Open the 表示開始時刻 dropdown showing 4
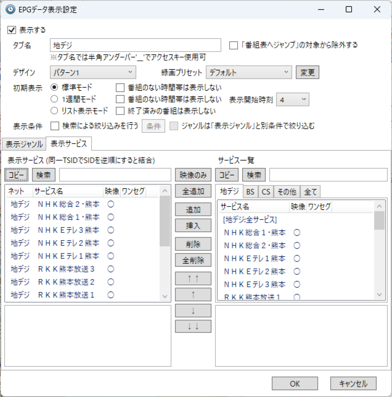 click(x=293, y=100)
